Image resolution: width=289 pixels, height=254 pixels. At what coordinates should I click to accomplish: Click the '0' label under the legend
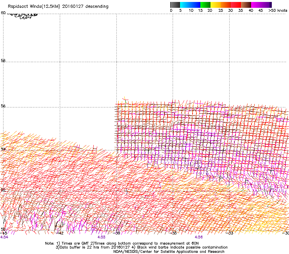pyautogui.click(x=171, y=11)
